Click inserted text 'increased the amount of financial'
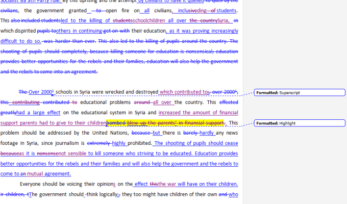Screen dimensions: 347x204 pyautogui.click(x=199, y=113)
